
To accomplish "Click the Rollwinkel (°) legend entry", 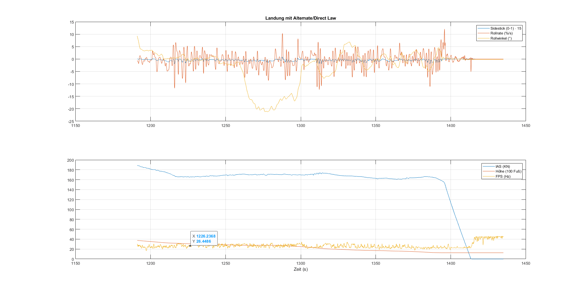I will tap(501, 38).
